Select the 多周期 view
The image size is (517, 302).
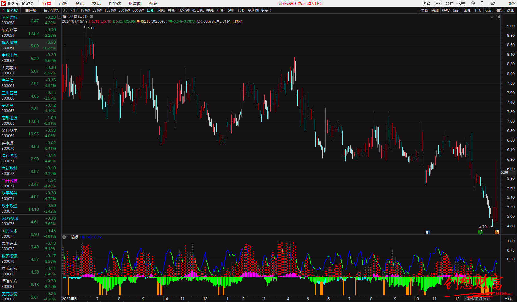coord(253,10)
